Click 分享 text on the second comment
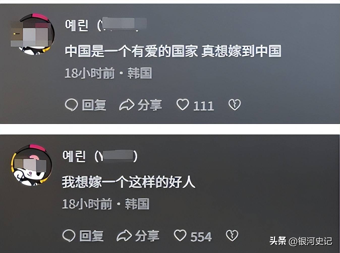 [147, 236]
